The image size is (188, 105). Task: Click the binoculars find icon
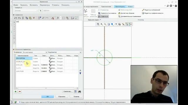80,91
